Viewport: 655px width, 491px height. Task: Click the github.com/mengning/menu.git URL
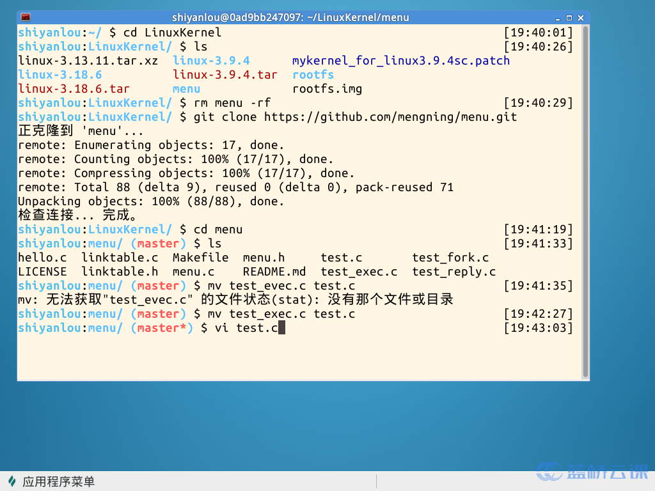coord(391,118)
